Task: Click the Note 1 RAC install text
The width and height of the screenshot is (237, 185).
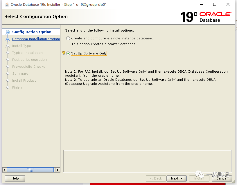Action: (x=146, y=74)
